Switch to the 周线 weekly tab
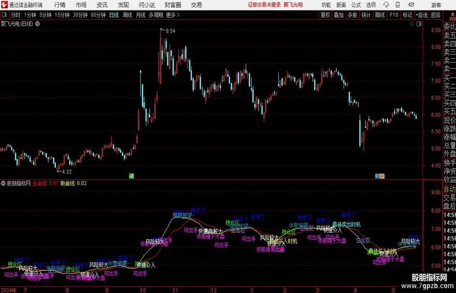Image resolution: width=456 pixels, height=293 pixels. click(127, 15)
